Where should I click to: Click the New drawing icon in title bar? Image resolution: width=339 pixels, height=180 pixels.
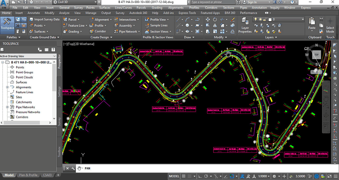tap(14, 2)
